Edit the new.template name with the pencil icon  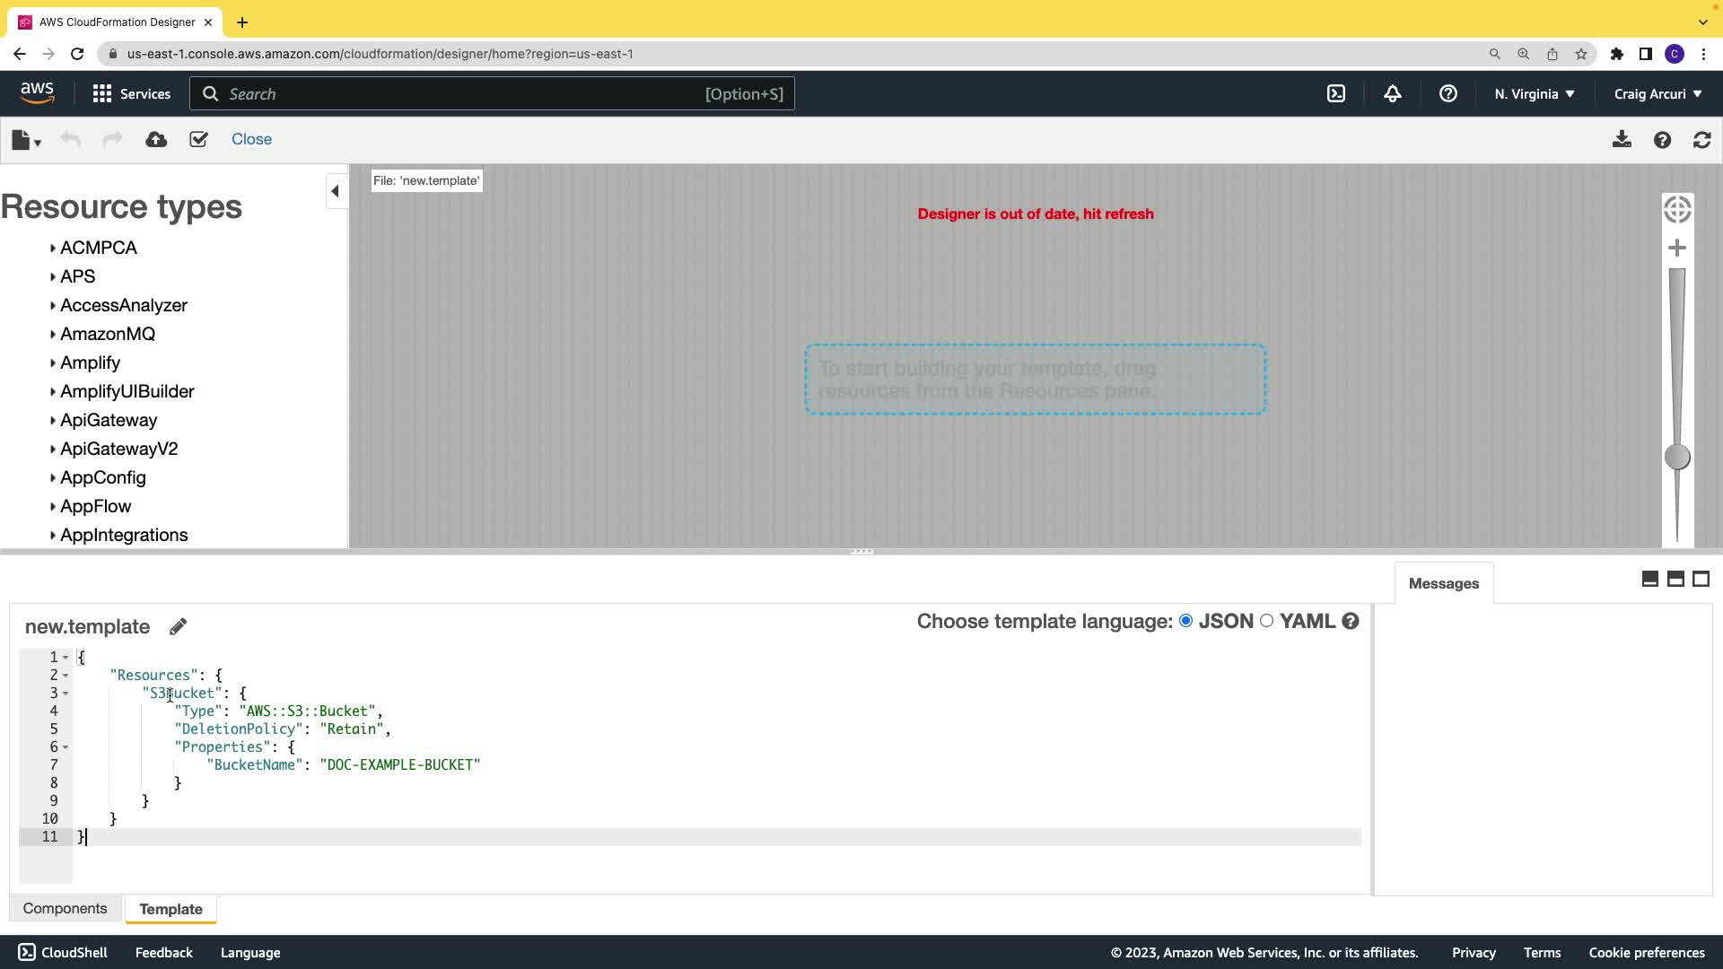point(178,627)
